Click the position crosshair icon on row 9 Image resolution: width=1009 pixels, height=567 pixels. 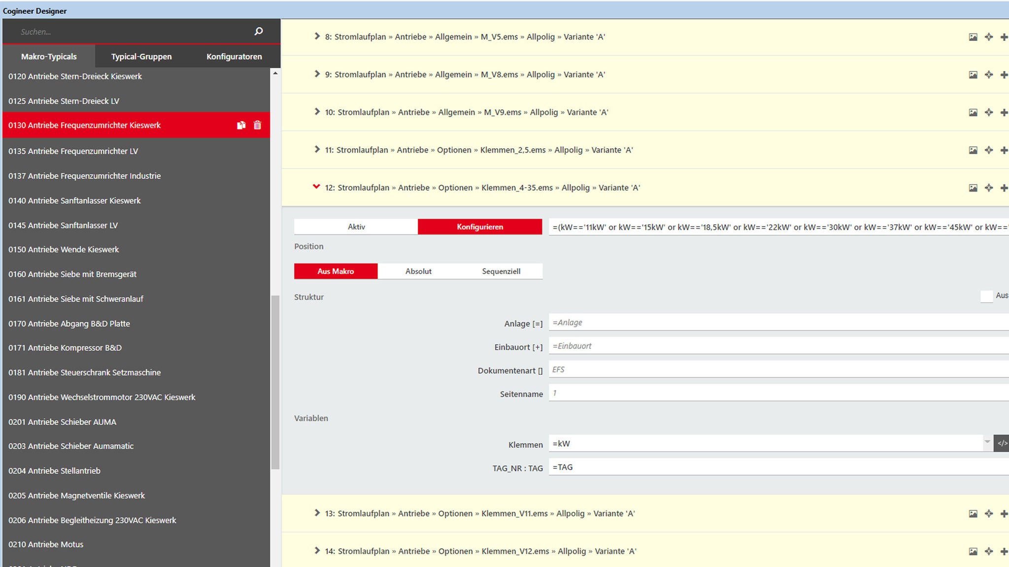coord(989,74)
